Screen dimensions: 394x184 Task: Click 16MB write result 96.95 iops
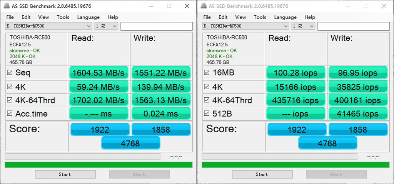[x=358, y=73]
